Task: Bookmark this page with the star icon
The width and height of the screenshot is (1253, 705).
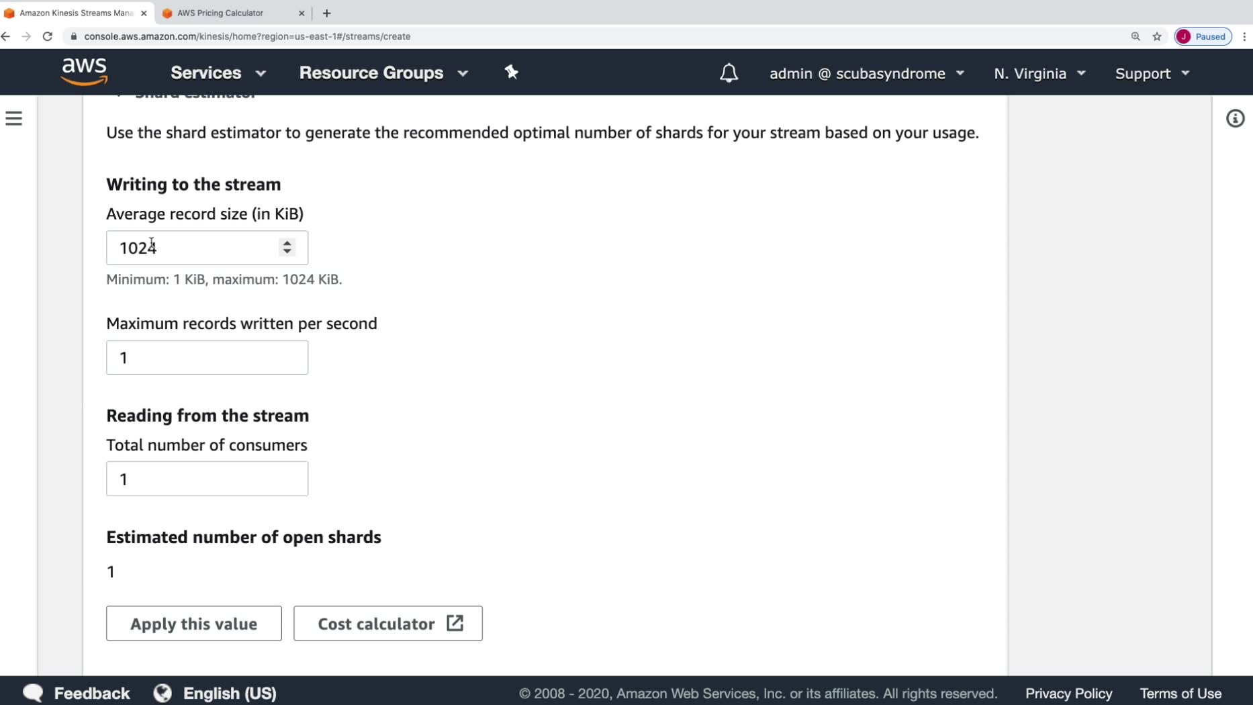Action: tap(1157, 36)
